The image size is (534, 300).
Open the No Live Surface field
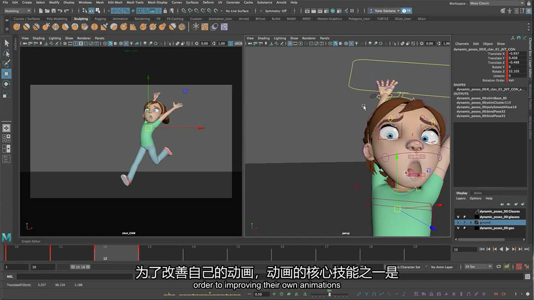tap(237, 11)
